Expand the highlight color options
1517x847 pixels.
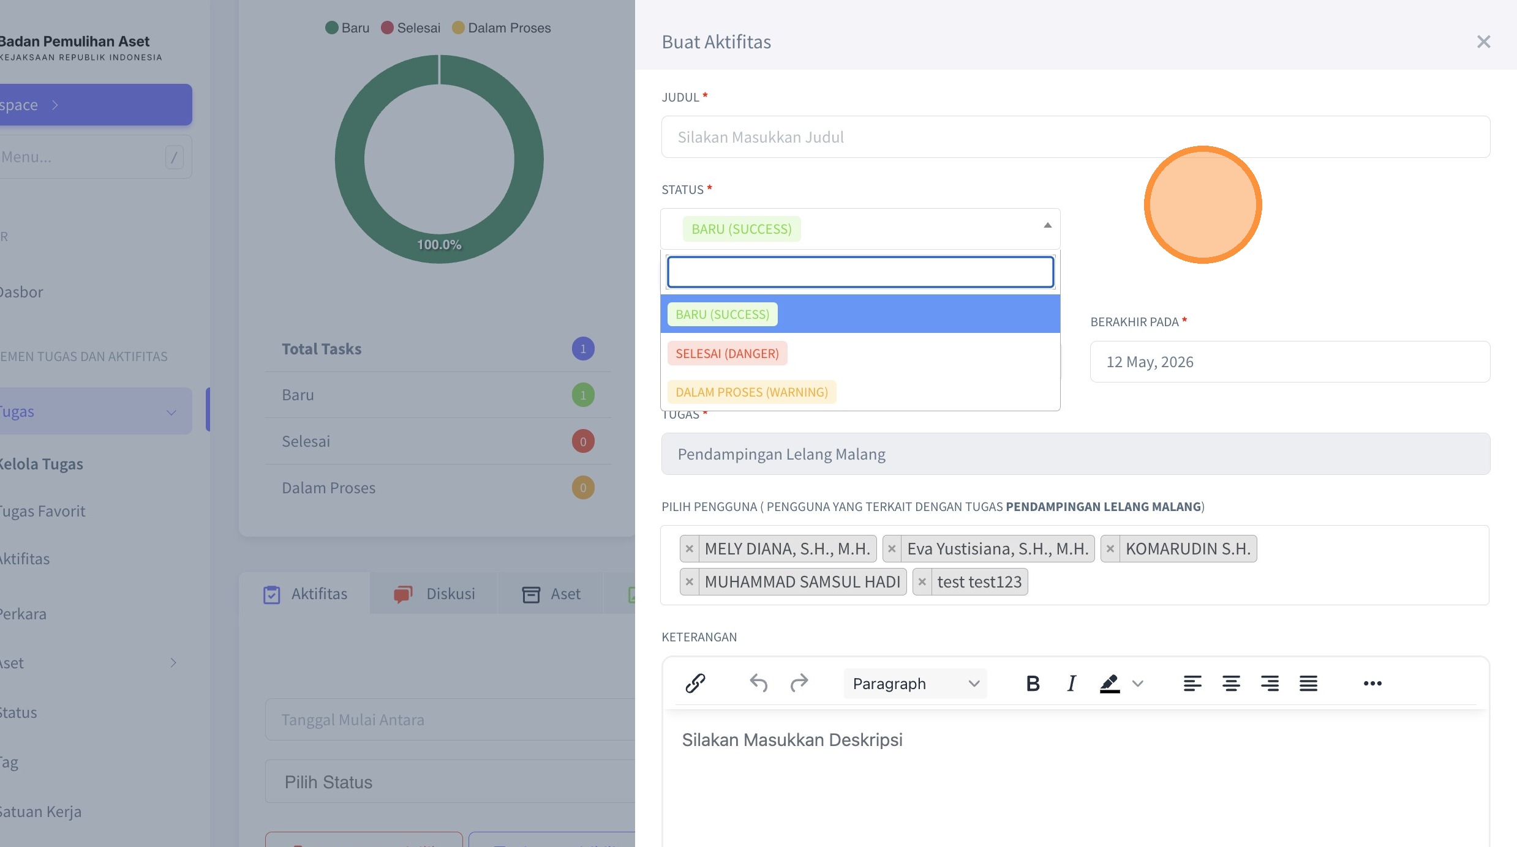pos(1138,684)
